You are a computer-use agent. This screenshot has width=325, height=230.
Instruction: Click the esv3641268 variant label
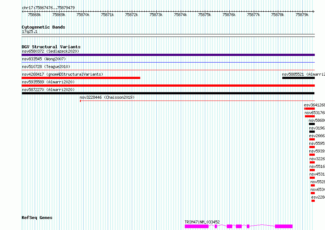(x=314, y=105)
